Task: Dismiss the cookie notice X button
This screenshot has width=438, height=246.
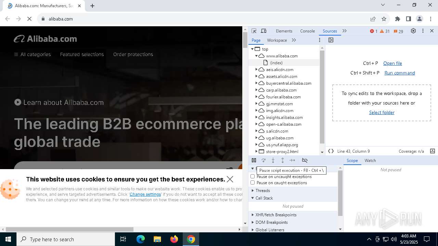Action: (x=230, y=179)
